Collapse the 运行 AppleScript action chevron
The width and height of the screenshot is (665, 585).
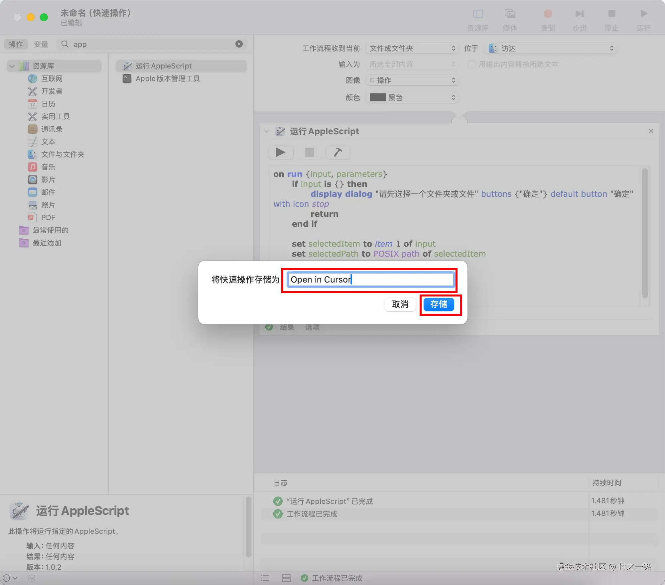coord(267,131)
